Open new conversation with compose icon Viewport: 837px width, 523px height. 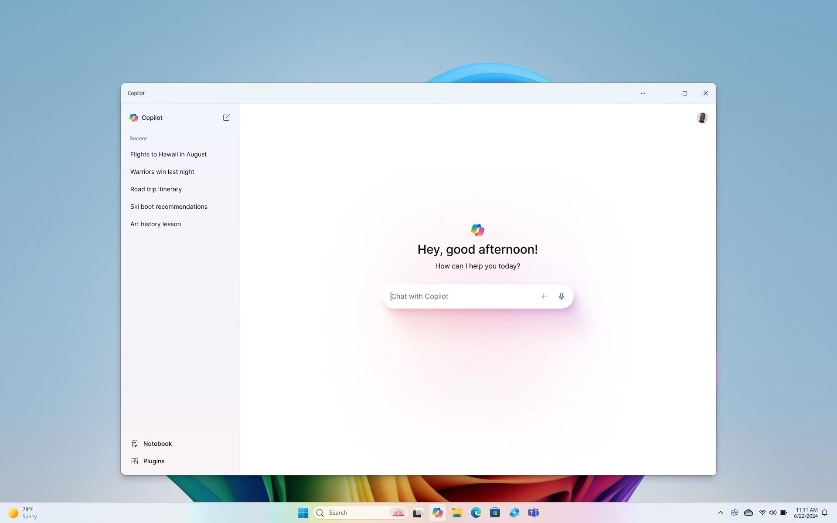pyautogui.click(x=226, y=118)
